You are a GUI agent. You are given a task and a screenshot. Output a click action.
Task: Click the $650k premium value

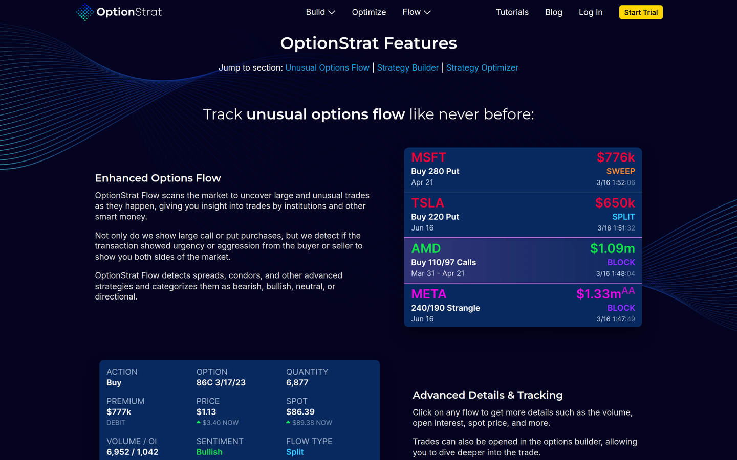pos(615,203)
